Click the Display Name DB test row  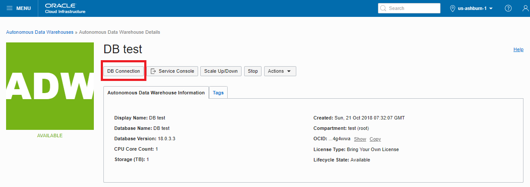coord(139,118)
